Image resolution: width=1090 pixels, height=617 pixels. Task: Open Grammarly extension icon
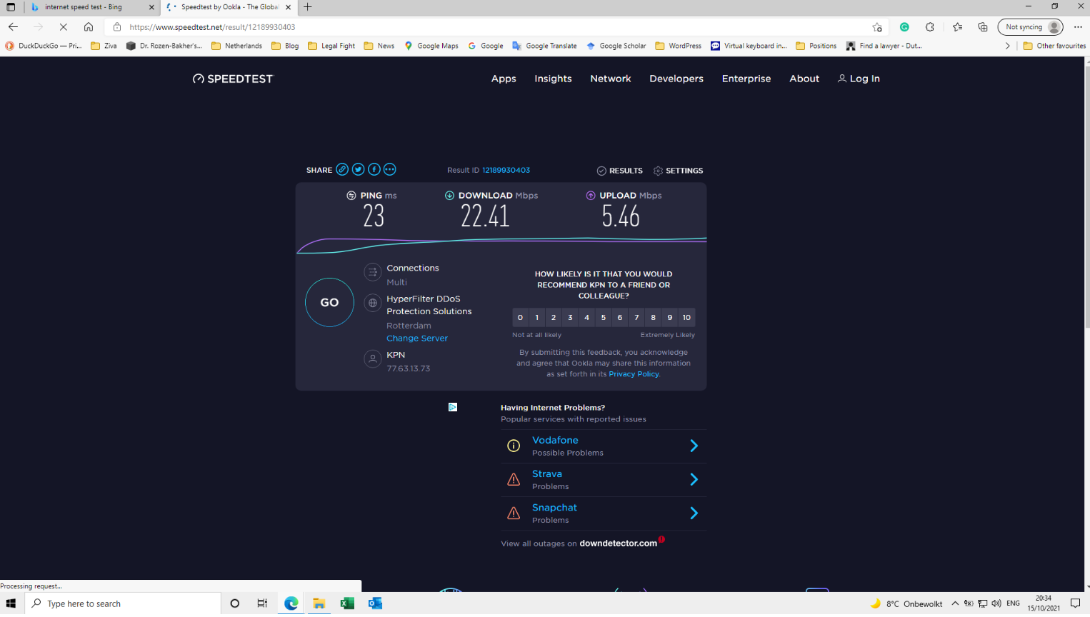904,27
